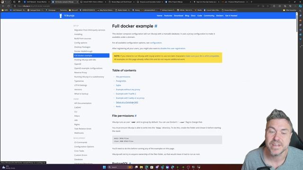Open File Explorer from the taskbar
The image size is (303, 170).
141,167
